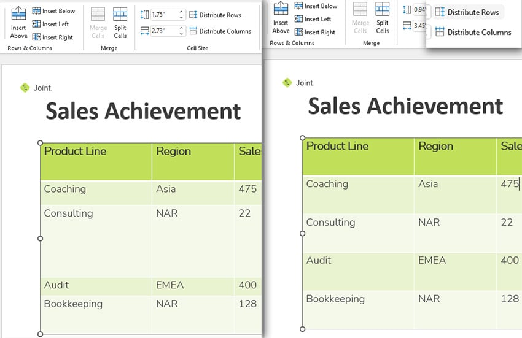This screenshot has width=522, height=338.
Task: Click Split Cells in the left ribbon
Action: coord(120,23)
